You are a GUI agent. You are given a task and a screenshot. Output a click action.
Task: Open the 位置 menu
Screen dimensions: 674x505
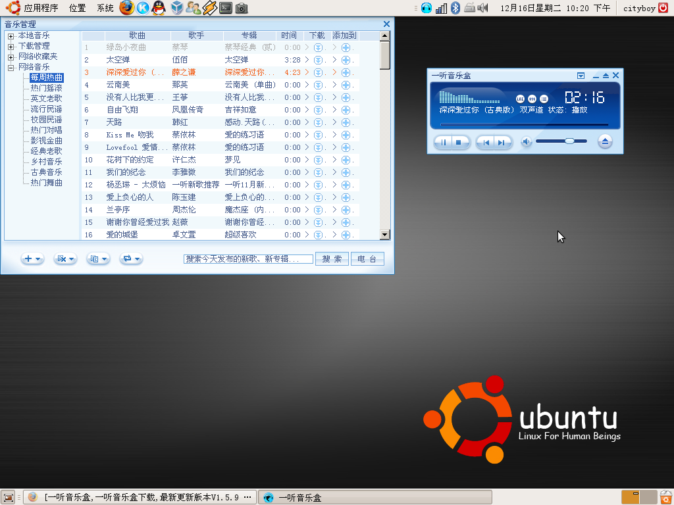pyautogui.click(x=78, y=8)
